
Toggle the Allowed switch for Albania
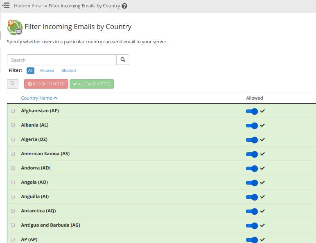[252, 125]
